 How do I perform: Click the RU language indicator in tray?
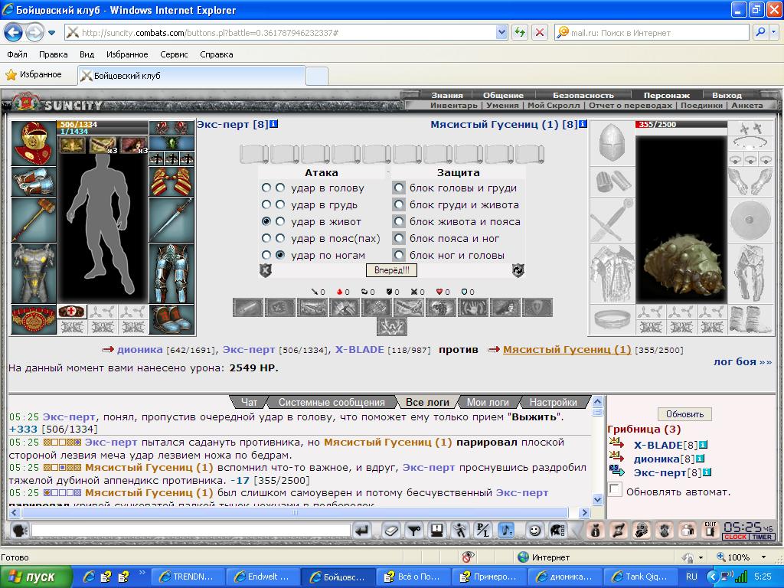click(x=691, y=577)
